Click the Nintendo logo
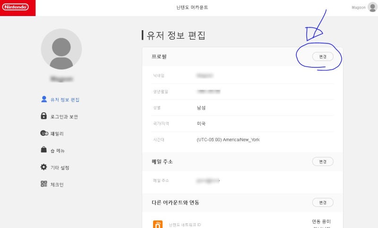This screenshot has width=378, height=228. click(16, 7)
